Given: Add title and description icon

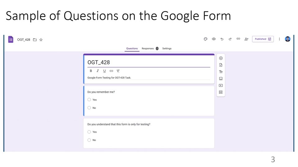Looking at the screenshot, I should pos(221,72).
